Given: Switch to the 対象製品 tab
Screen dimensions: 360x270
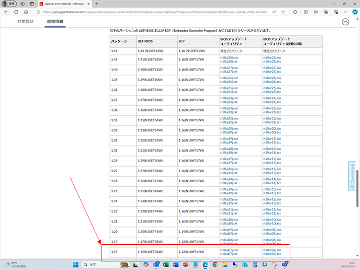Looking at the screenshot, I should 25,22.
